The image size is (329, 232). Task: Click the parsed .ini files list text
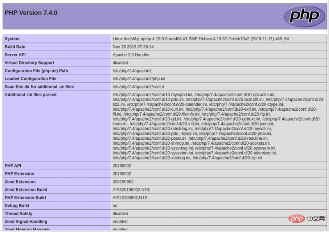[x=218, y=126]
